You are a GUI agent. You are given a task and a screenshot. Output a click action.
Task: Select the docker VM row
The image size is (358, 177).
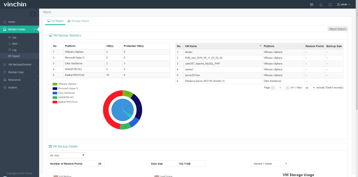(x=259, y=52)
